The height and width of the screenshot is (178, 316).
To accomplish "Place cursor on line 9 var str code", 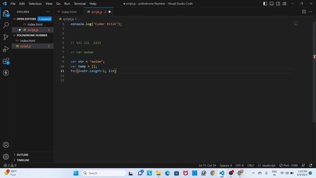I will (x=87, y=61).
